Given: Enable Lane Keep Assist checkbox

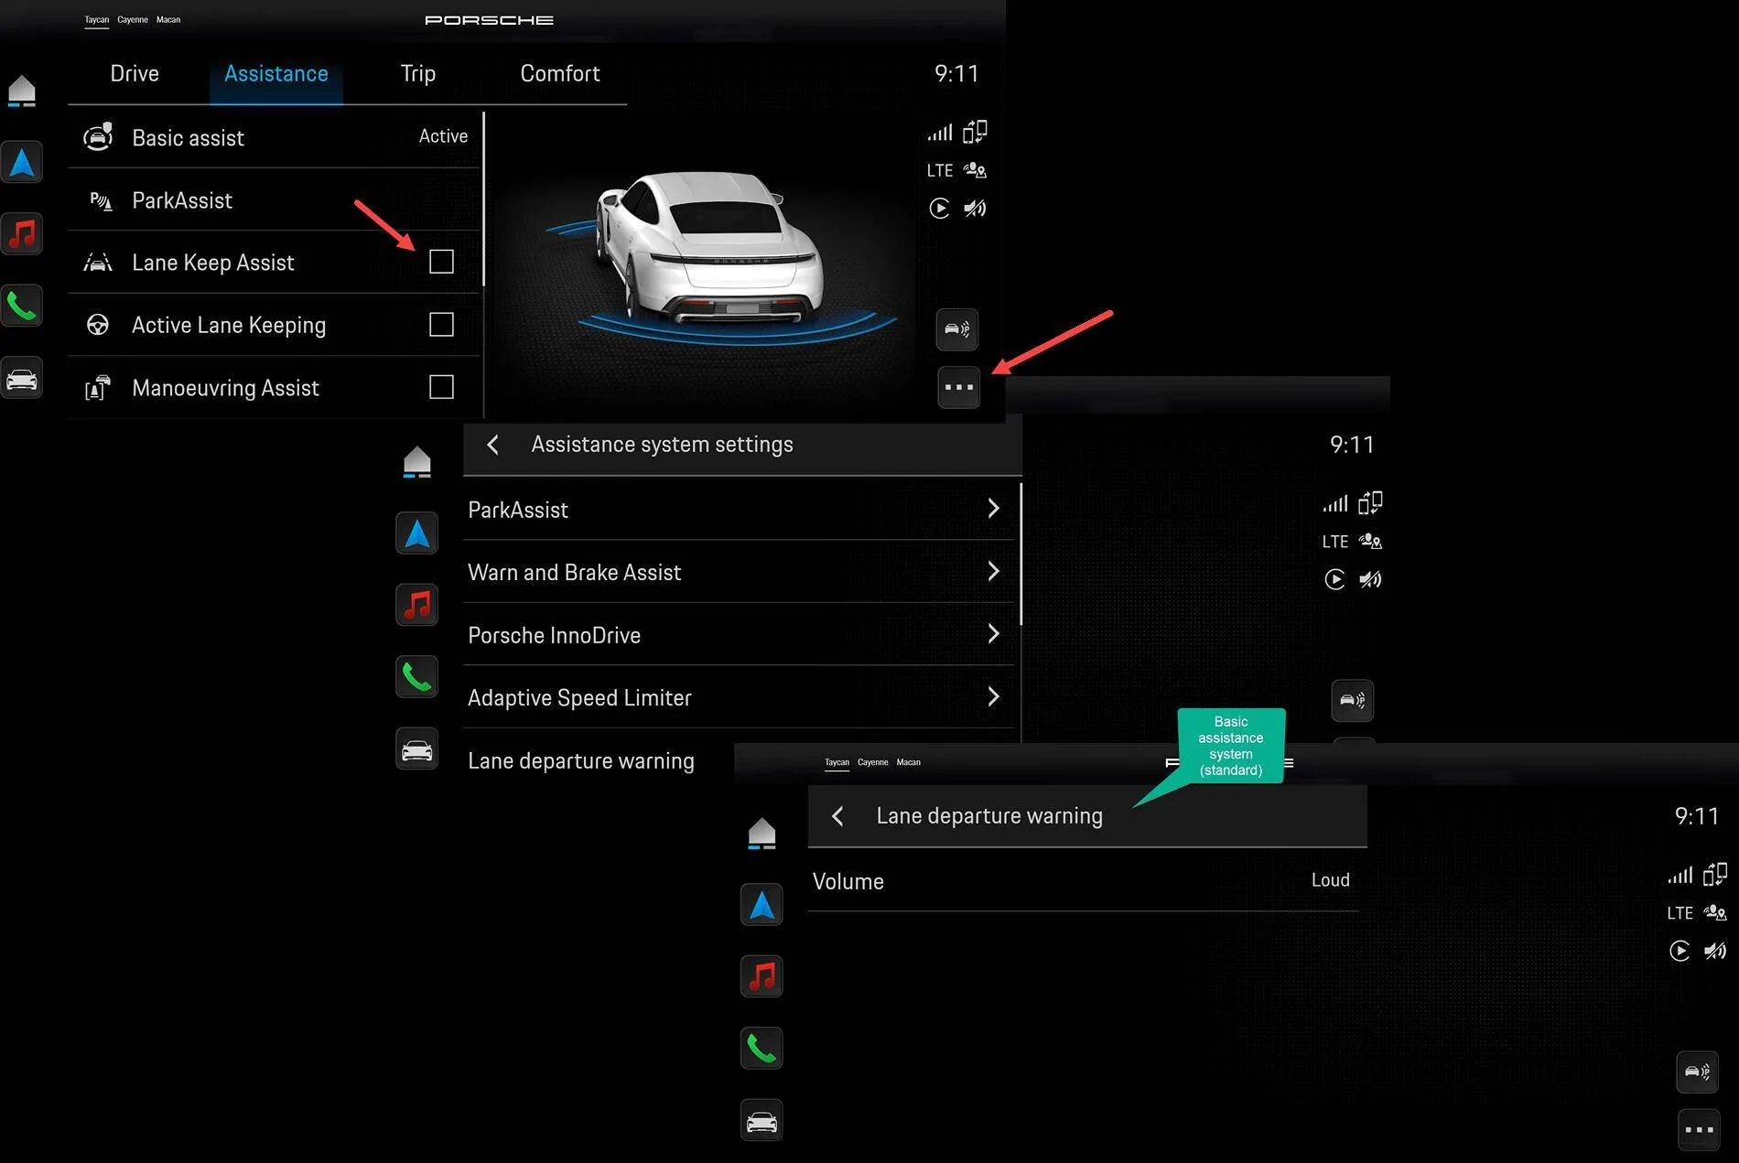Looking at the screenshot, I should pos(441,262).
